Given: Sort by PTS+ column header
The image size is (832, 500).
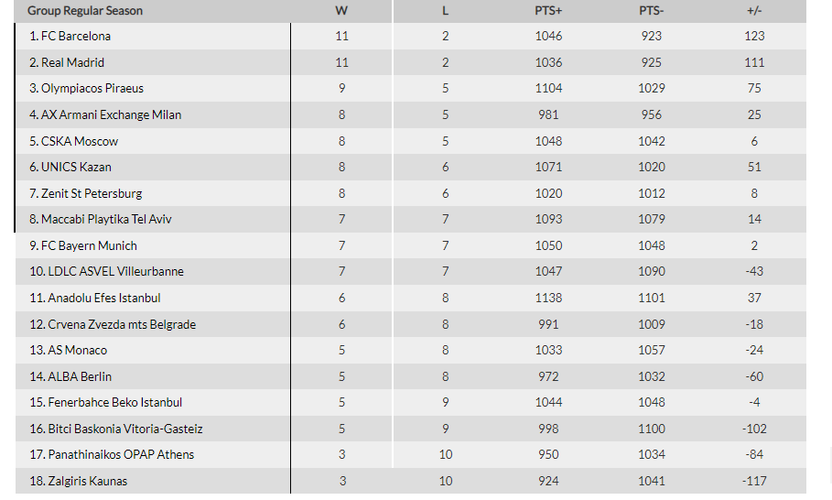Looking at the screenshot, I should pyautogui.click(x=548, y=11).
